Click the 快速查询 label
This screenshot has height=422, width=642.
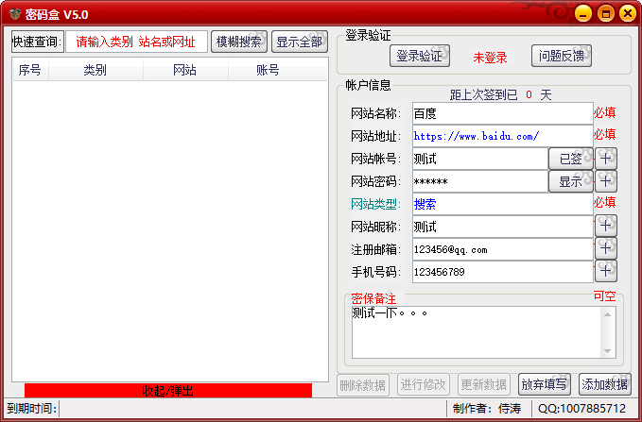click(37, 42)
